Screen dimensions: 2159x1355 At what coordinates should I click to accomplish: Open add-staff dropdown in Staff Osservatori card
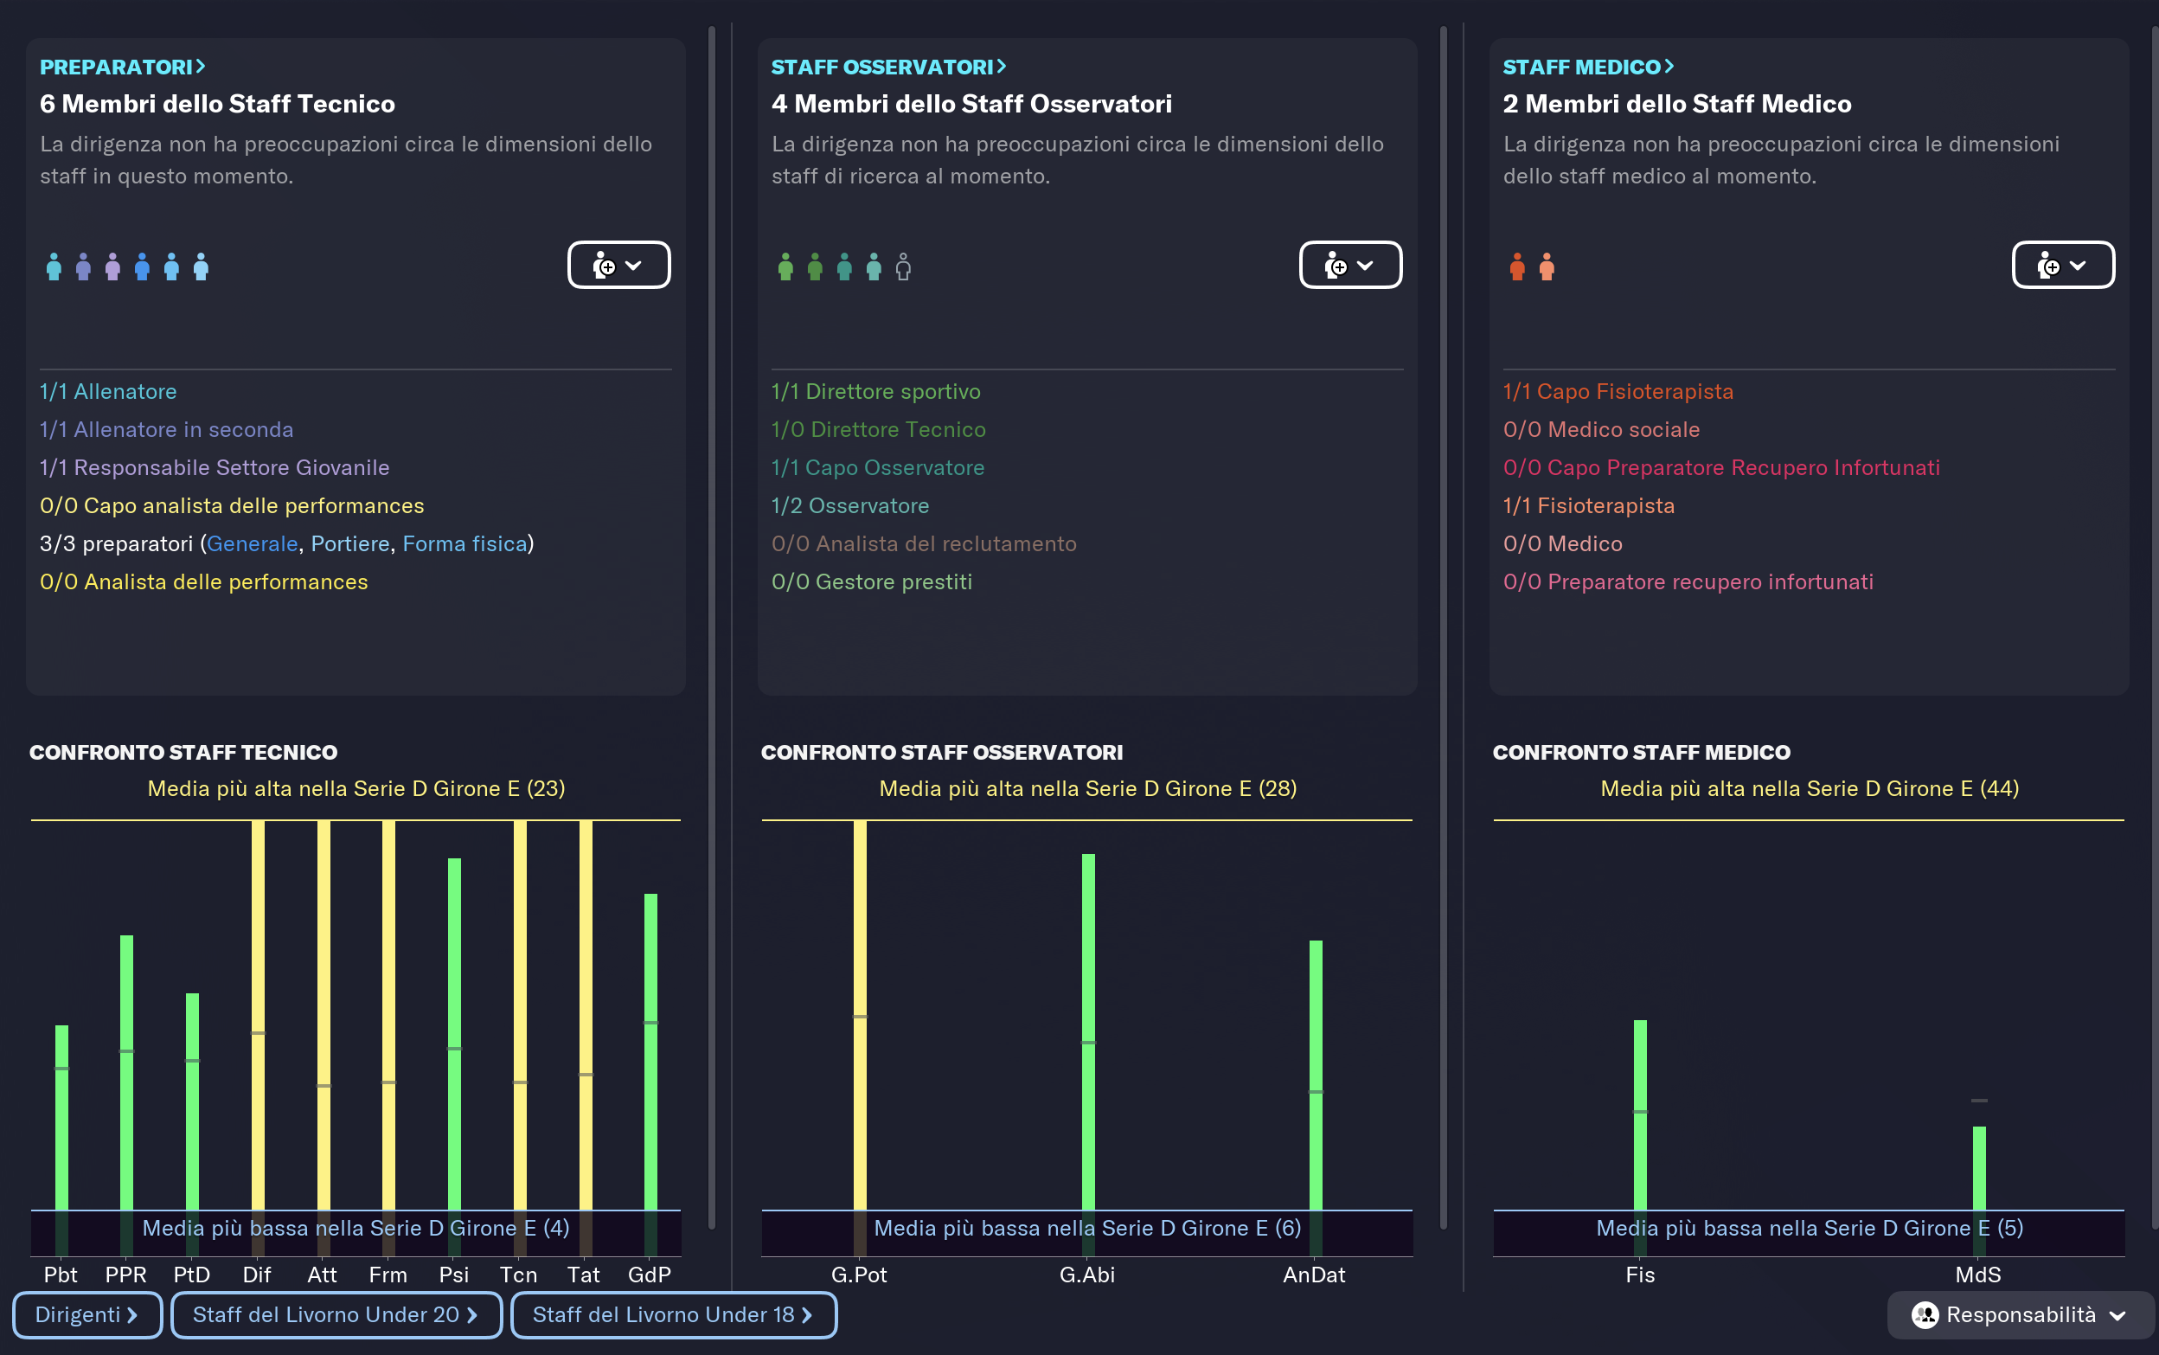pos(1350,266)
